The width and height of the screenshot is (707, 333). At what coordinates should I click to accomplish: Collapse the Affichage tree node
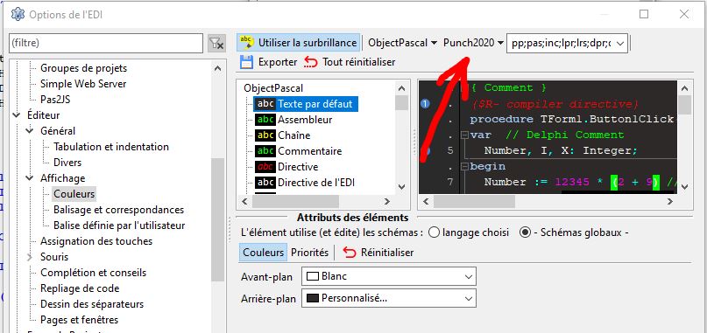pyautogui.click(x=30, y=178)
